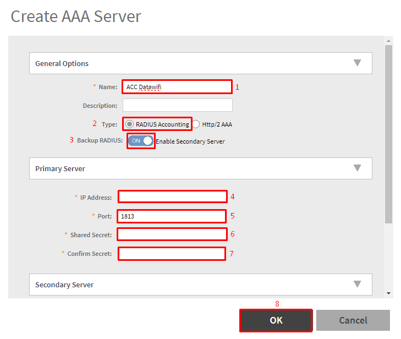Select the Http/2 AAA radio button
Image resolution: width=401 pixels, height=339 pixels.
[x=196, y=124]
